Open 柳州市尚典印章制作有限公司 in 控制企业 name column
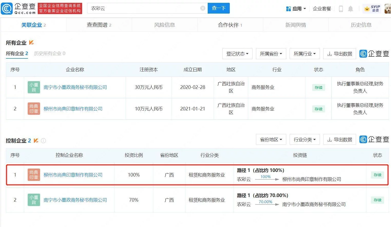This screenshot has height=227, width=391. click(x=73, y=175)
